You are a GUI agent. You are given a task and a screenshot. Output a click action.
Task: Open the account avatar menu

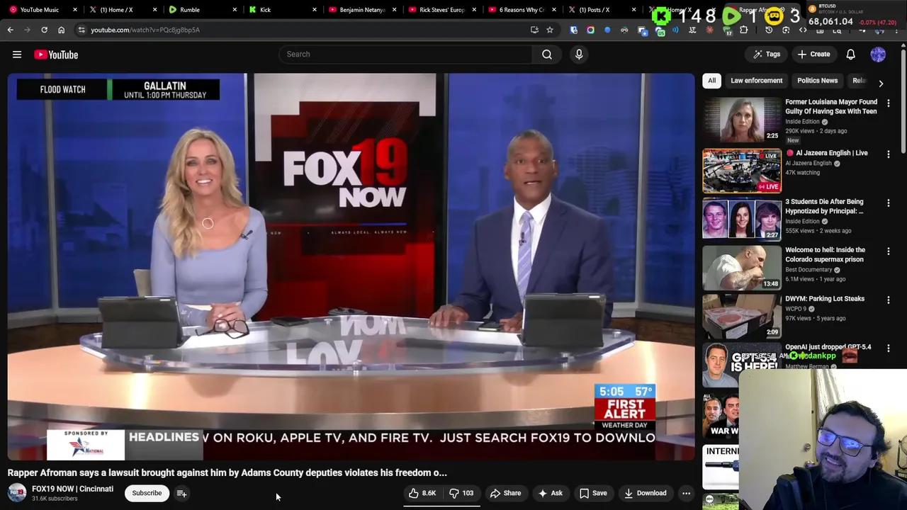click(x=878, y=55)
